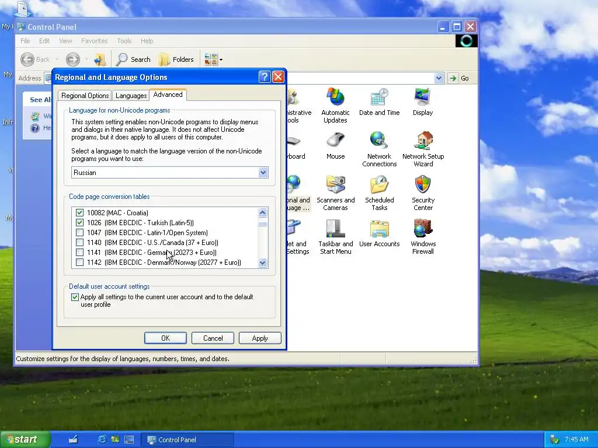The width and height of the screenshot is (598, 448).
Task: Click the security shield tray icon
Action: [554, 440]
